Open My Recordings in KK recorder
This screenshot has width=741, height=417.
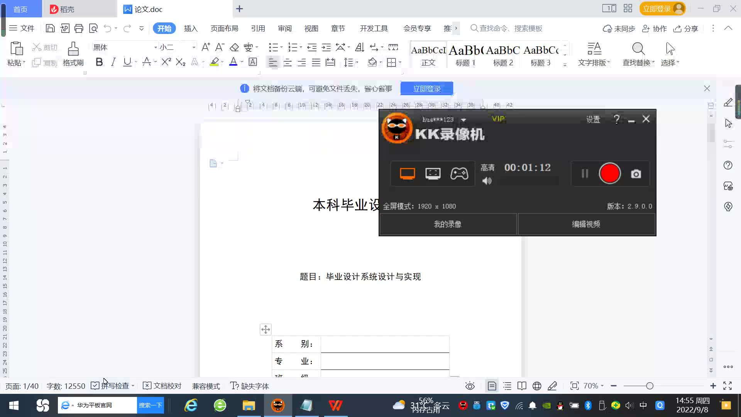coord(448,224)
